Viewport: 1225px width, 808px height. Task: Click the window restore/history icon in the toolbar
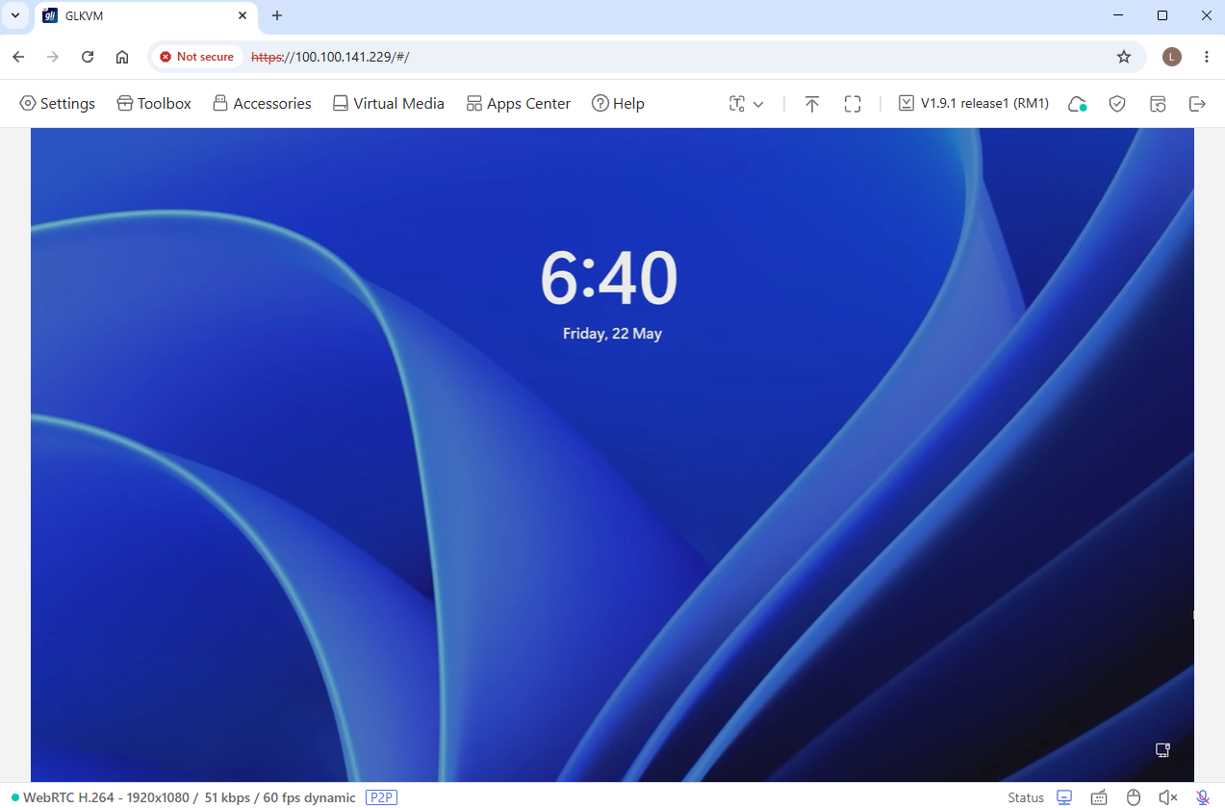(x=1158, y=104)
